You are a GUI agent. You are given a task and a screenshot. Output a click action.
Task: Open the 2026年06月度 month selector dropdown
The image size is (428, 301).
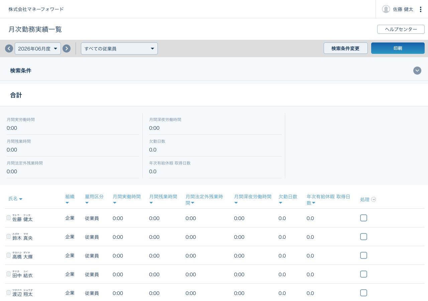[37, 48]
